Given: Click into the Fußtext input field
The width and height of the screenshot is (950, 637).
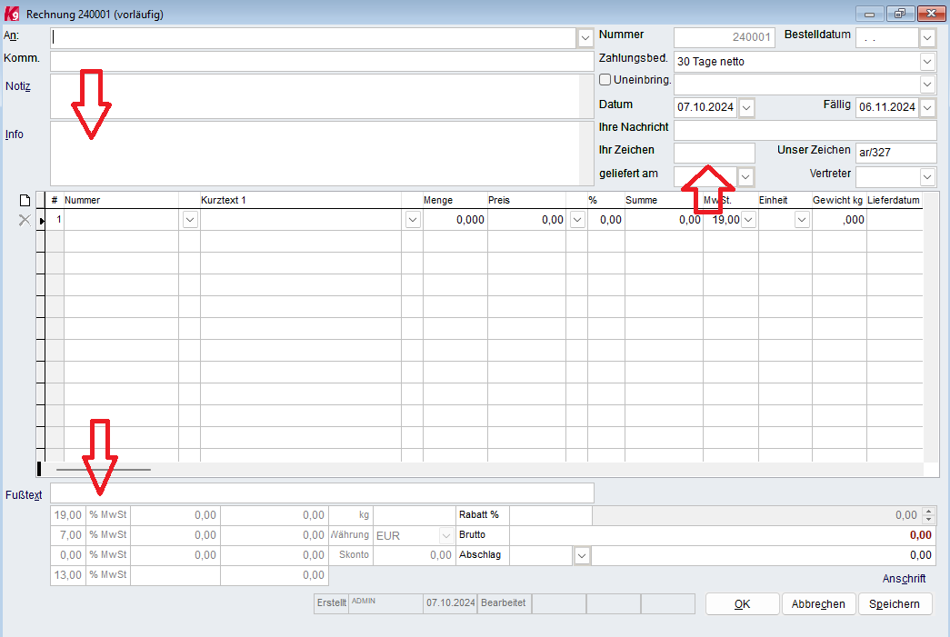Looking at the screenshot, I should click(322, 493).
